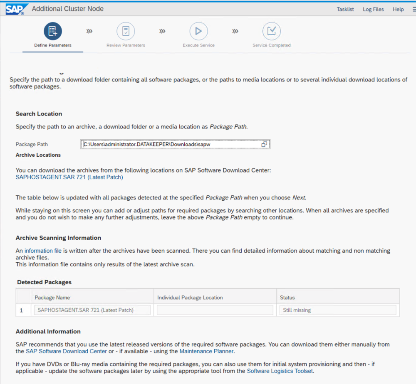
Task: Select the Define Parameters step icon
Action: pyautogui.click(x=53, y=31)
